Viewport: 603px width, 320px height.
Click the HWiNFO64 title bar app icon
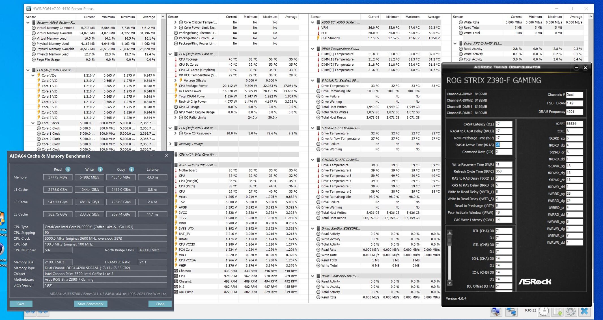pyautogui.click(x=29, y=9)
